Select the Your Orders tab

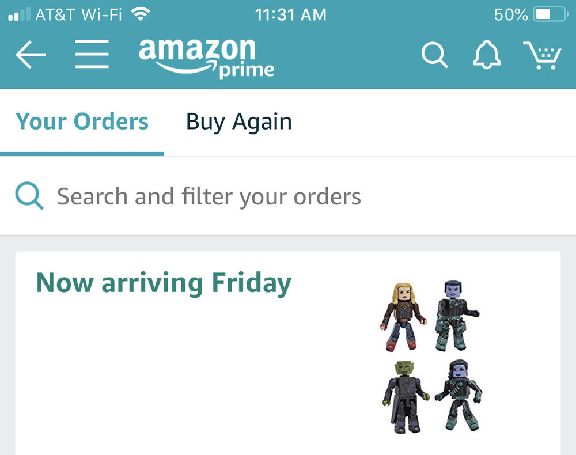pyautogui.click(x=82, y=122)
